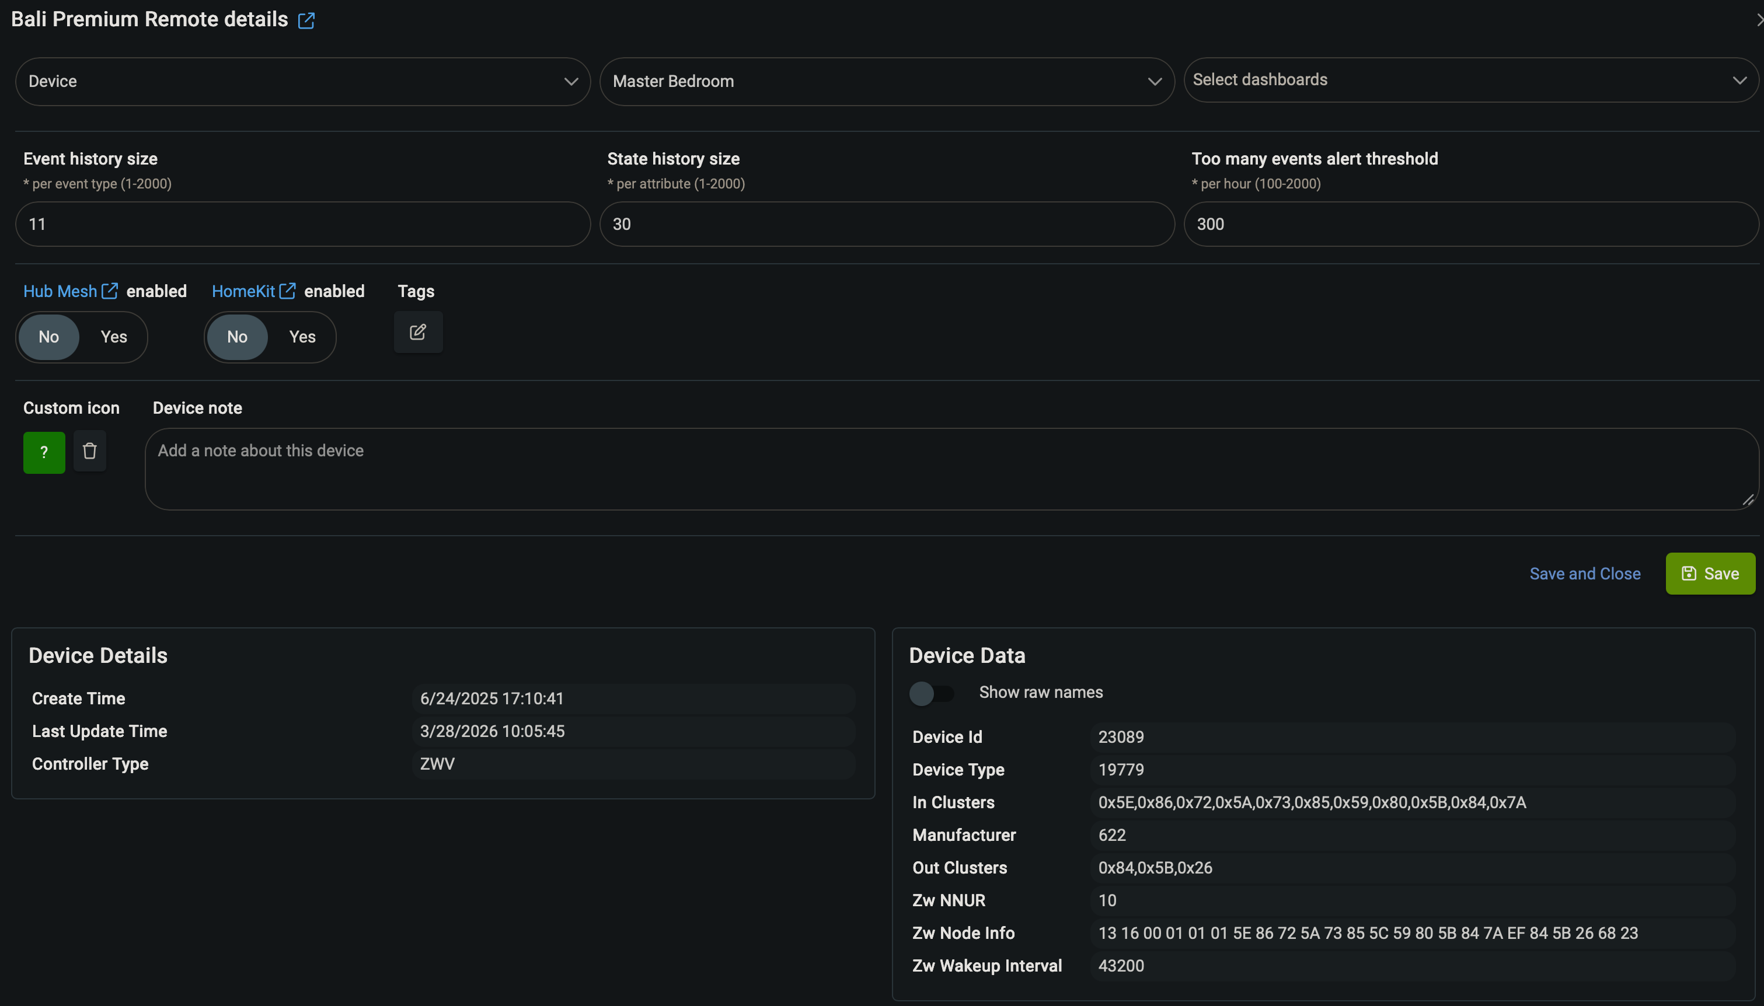The width and height of the screenshot is (1764, 1006).
Task: Click Manufacturer value 622
Action: tap(1113, 836)
